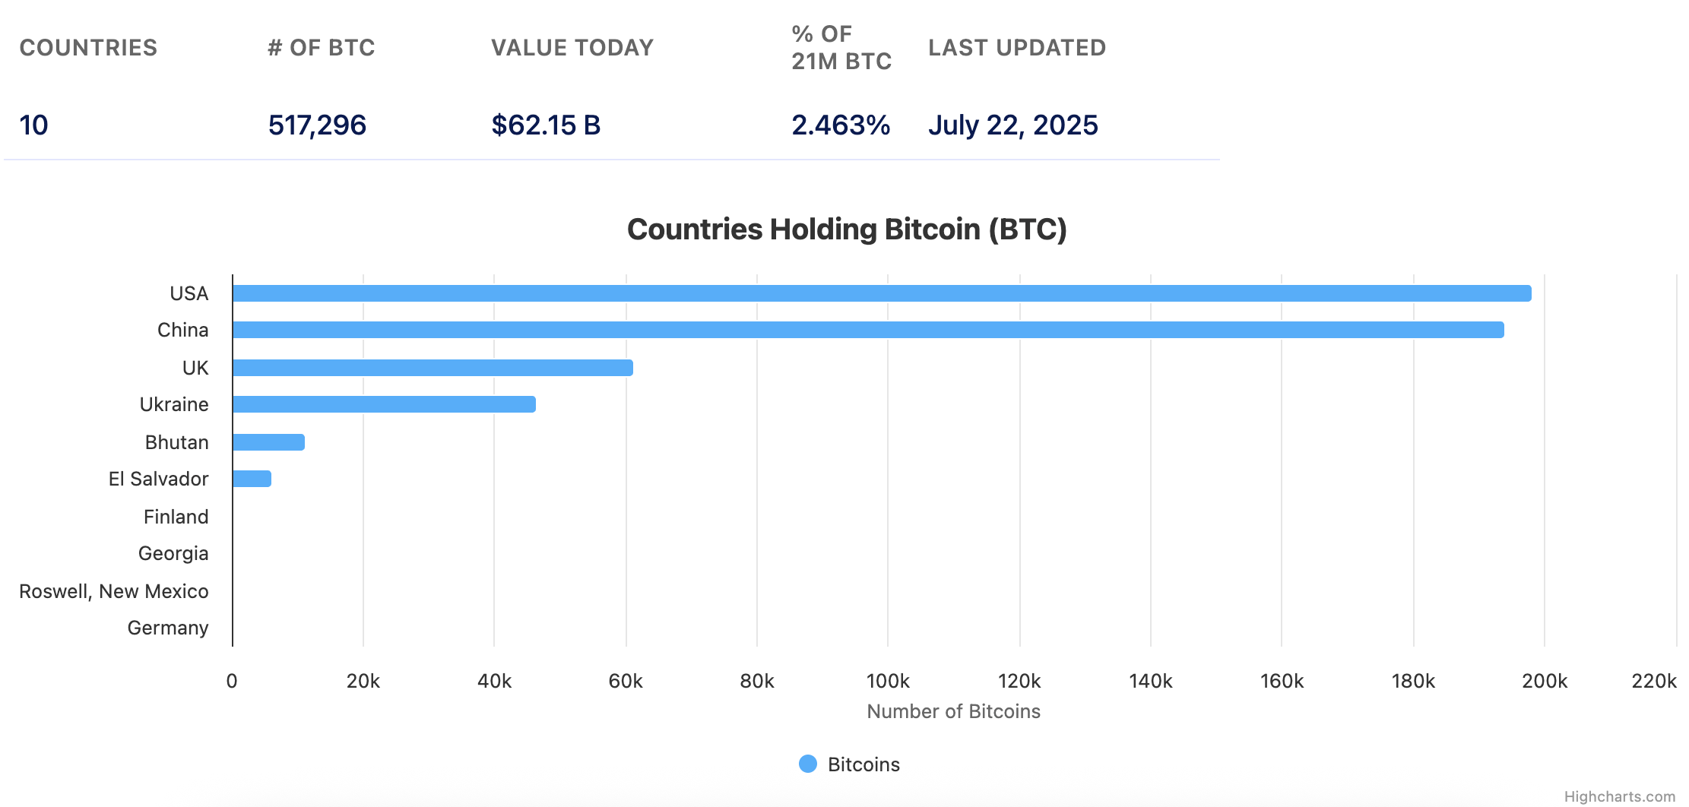
Task: Toggle the Bitcoins legend series
Action: click(863, 764)
